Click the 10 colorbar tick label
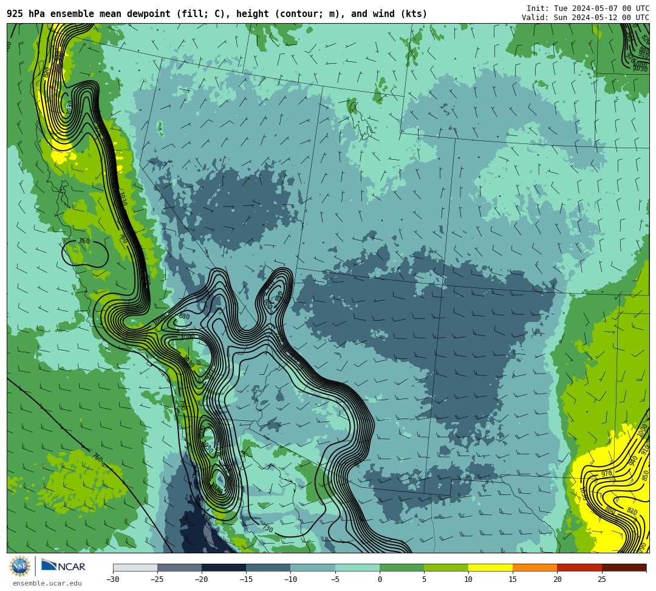The height and width of the screenshot is (591, 656). (x=468, y=579)
